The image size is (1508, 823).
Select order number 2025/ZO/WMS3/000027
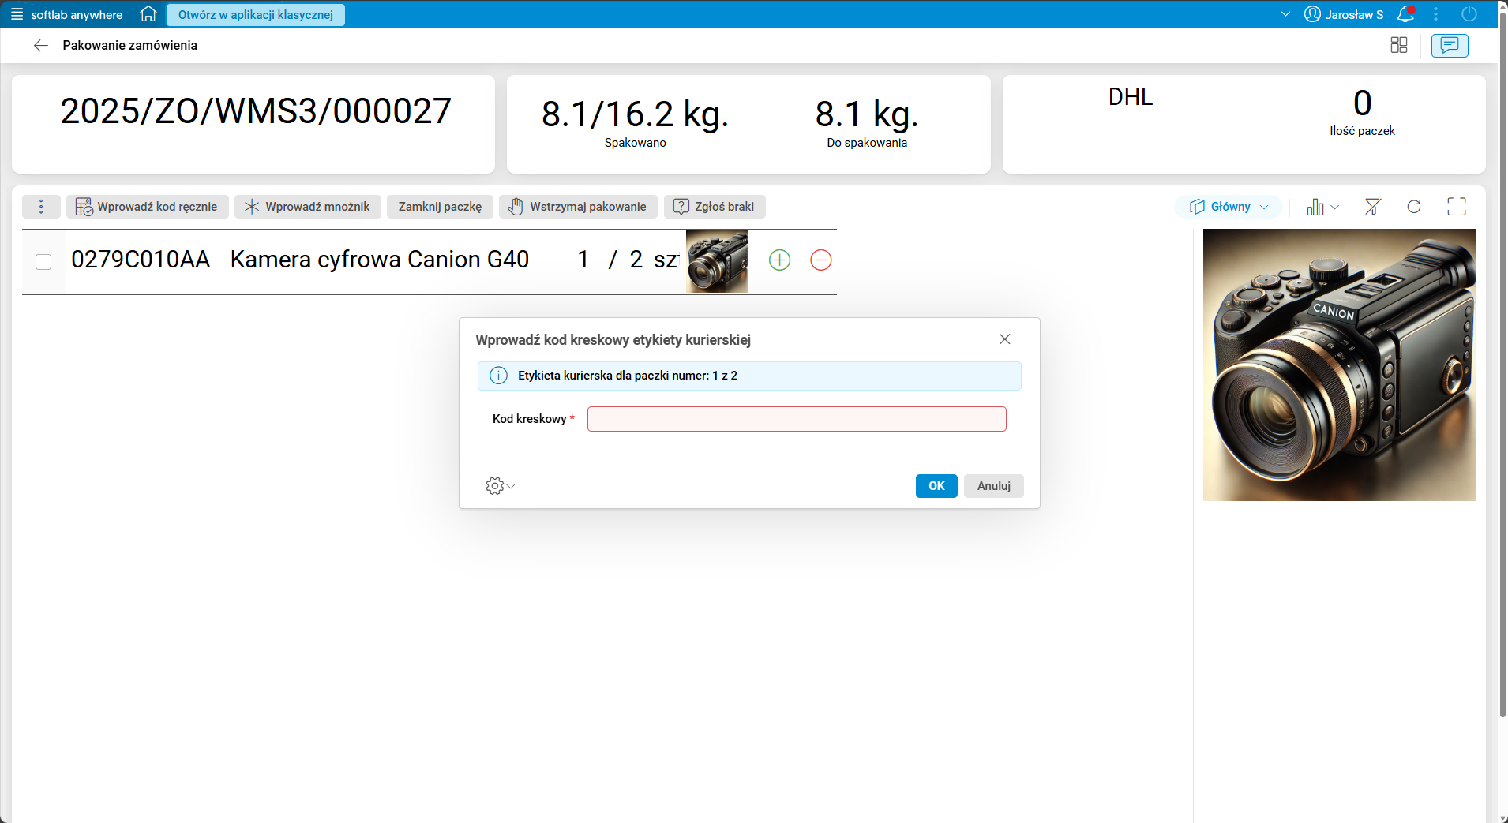click(256, 111)
